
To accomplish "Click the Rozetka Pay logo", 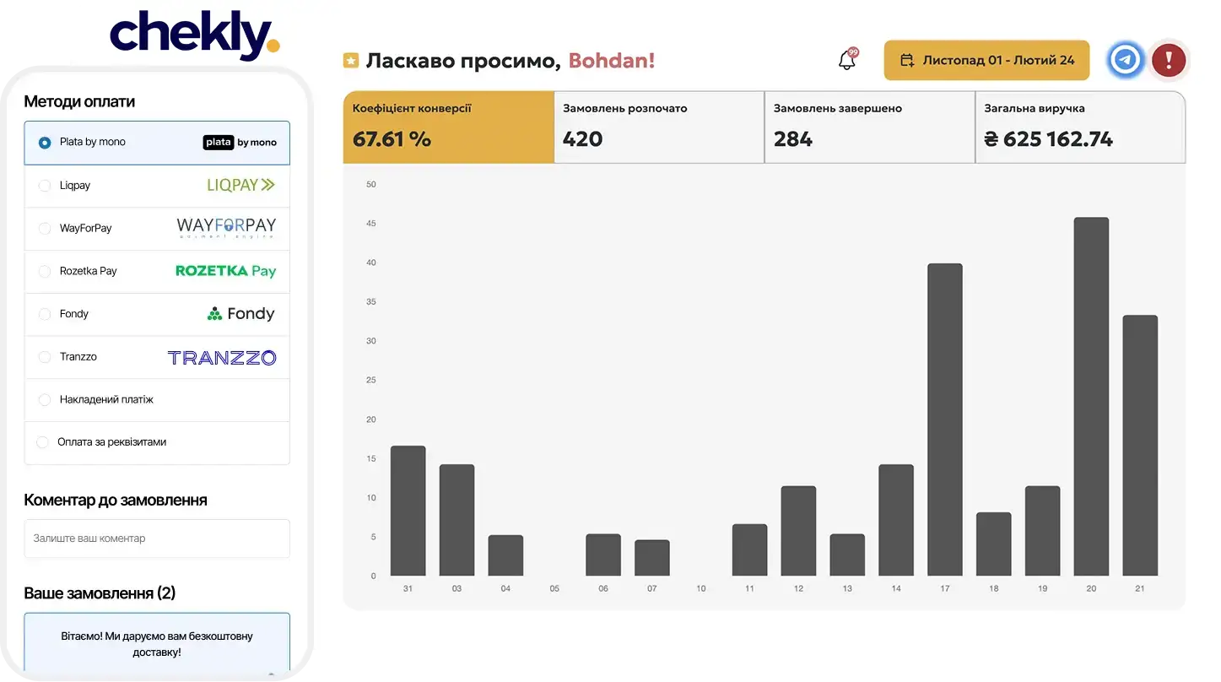I will click(x=225, y=271).
